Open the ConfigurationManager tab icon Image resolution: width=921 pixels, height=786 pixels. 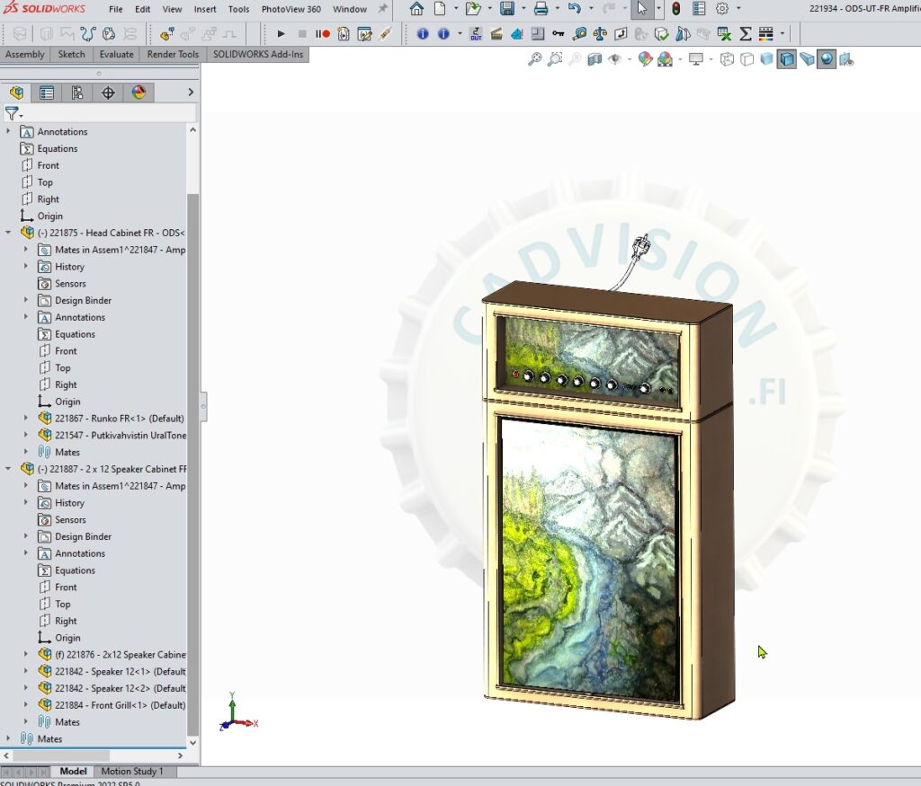click(x=77, y=93)
